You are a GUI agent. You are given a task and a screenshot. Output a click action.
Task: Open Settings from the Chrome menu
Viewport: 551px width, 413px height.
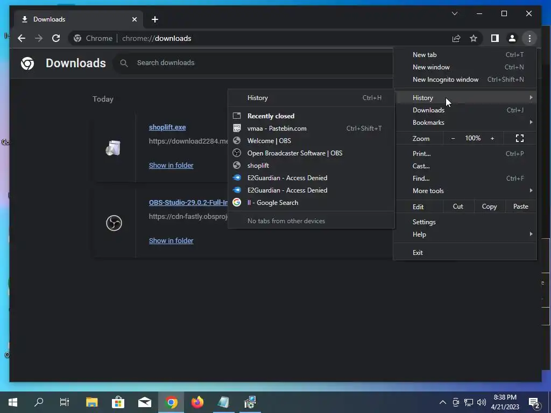pos(465,222)
